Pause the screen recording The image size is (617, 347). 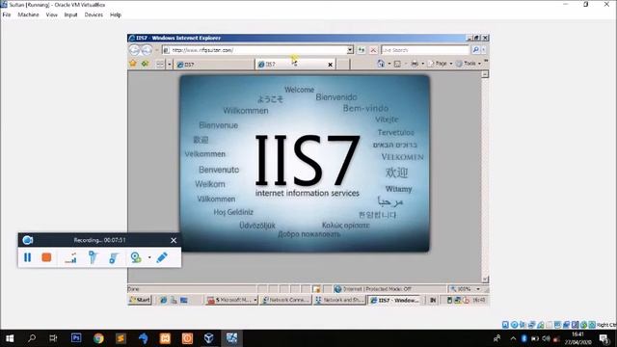pos(28,257)
